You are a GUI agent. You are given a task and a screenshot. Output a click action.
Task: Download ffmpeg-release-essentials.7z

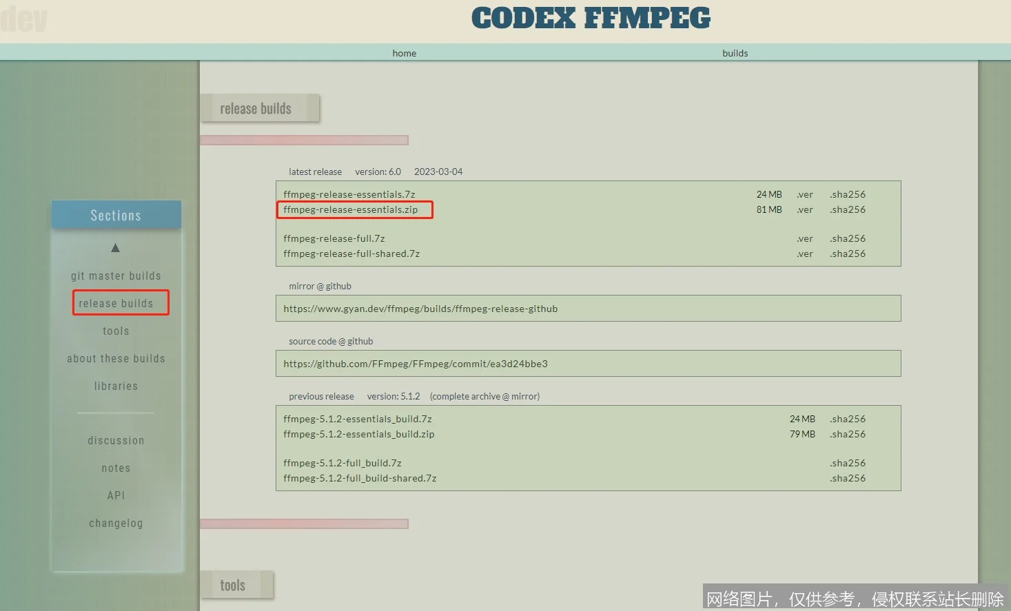click(x=349, y=194)
